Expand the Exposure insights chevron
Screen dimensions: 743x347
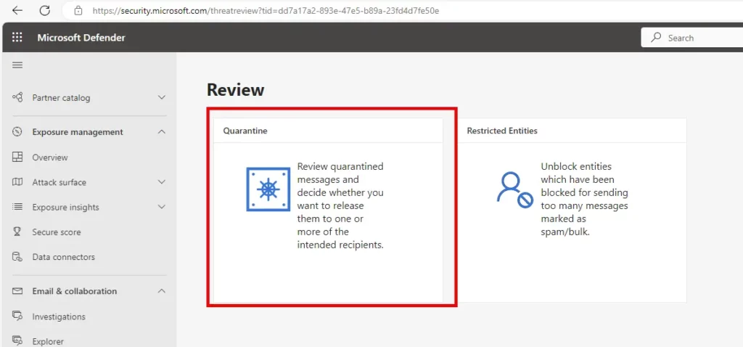coord(162,207)
